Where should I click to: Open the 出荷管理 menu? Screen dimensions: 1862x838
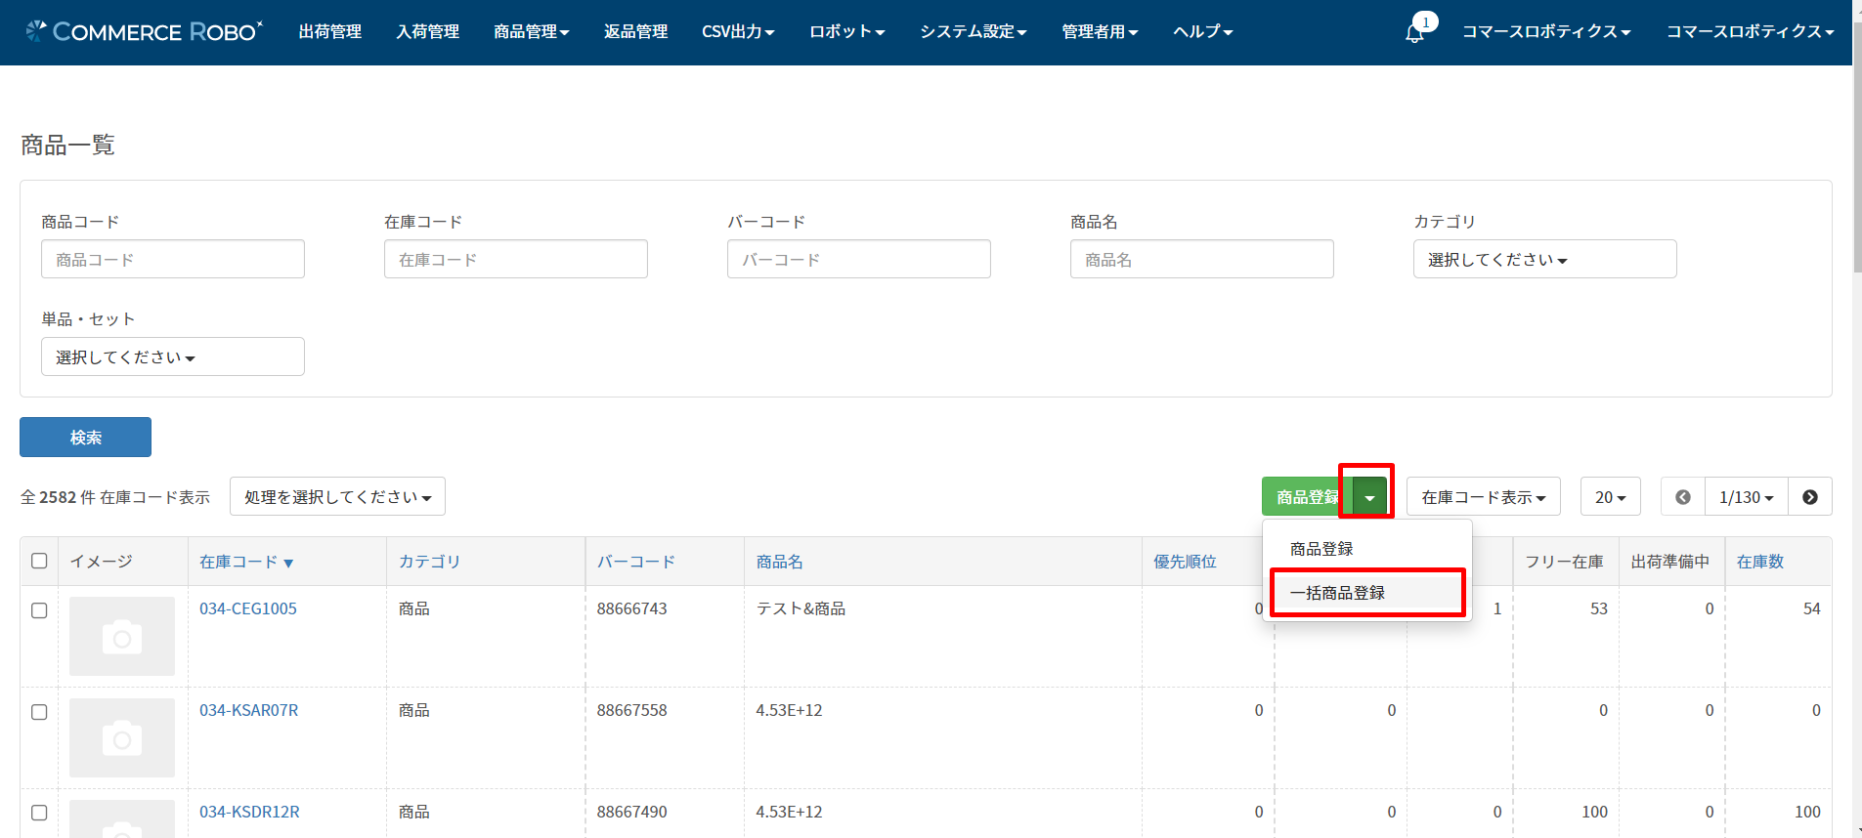tap(330, 31)
